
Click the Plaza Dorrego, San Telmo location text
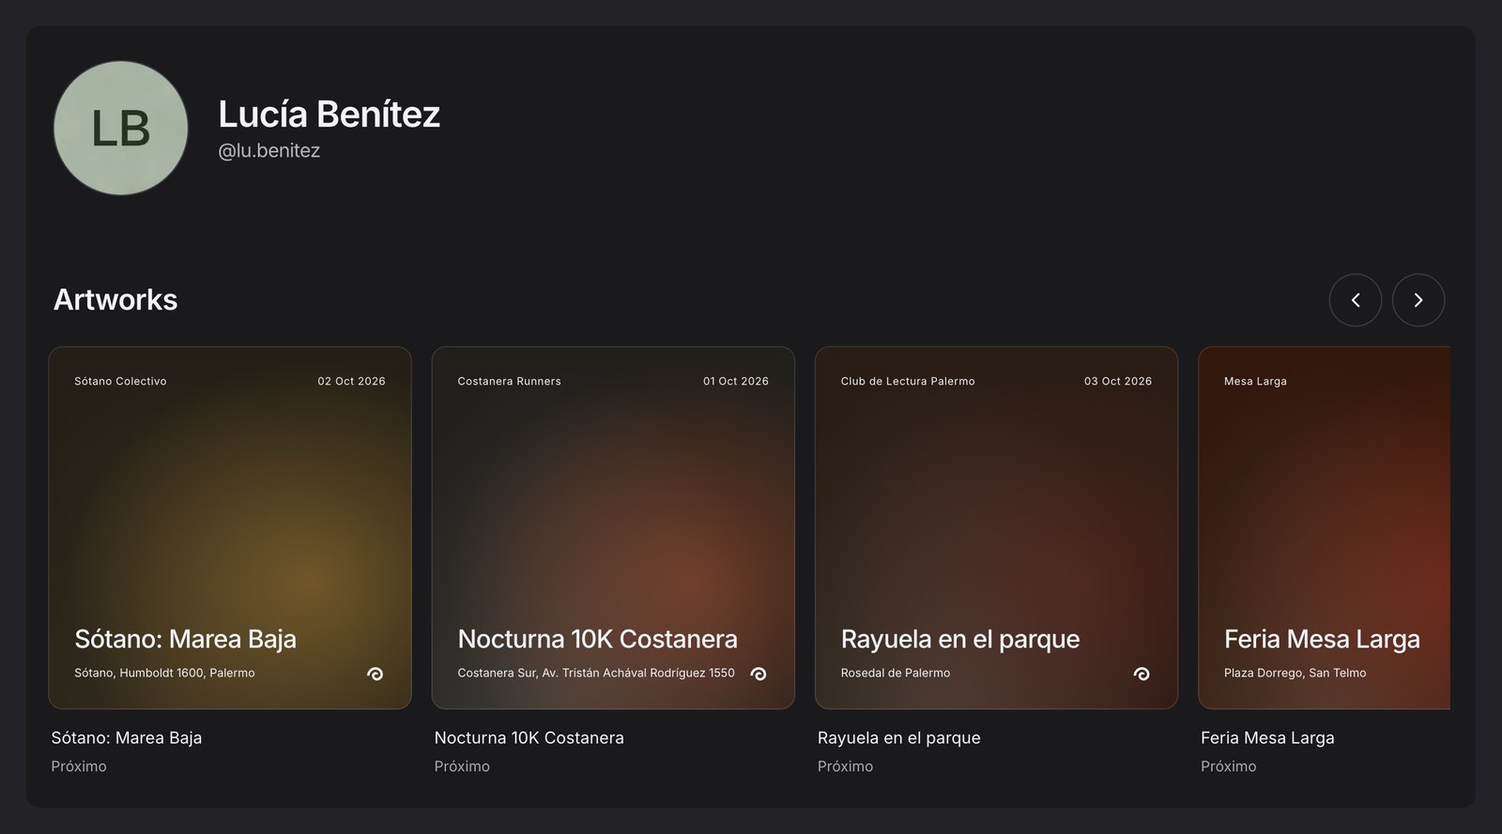point(1295,673)
